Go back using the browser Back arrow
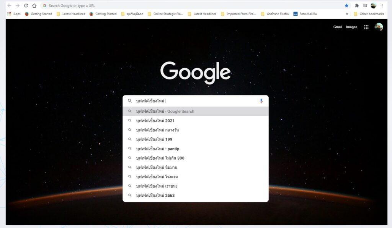Viewport: 392px width, 228px height. pos(10,5)
